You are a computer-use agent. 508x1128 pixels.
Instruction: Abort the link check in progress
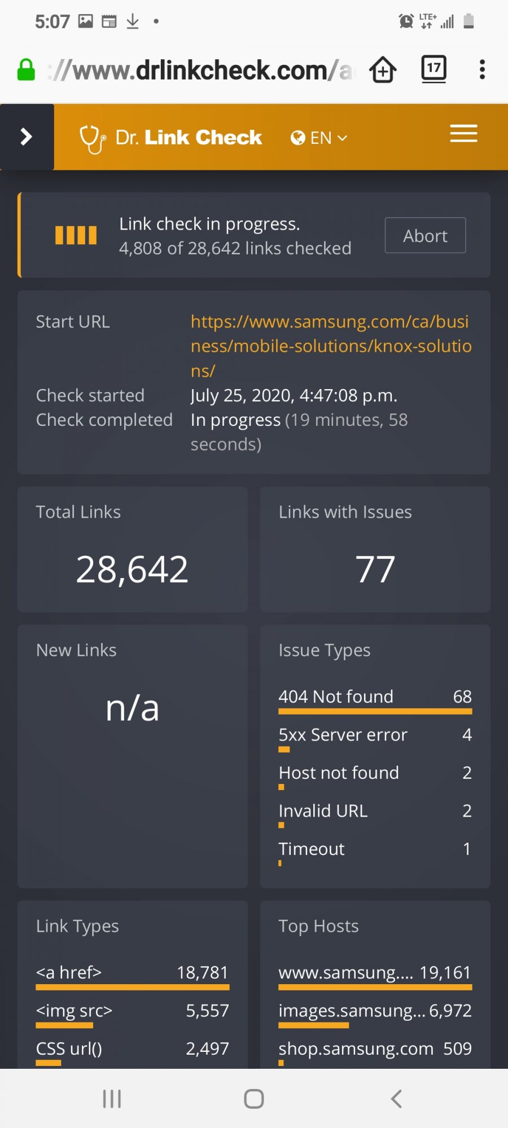[425, 235]
